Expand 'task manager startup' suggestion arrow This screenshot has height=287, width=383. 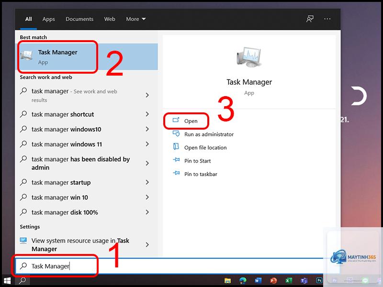coord(147,182)
